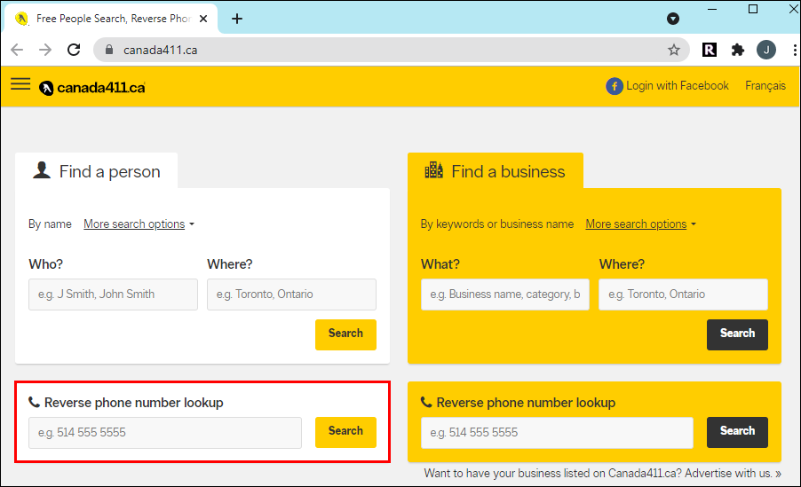Click the phone icon in business reverse lookup
The height and width of the screenshot is (487, 801).
pos(426,402)
